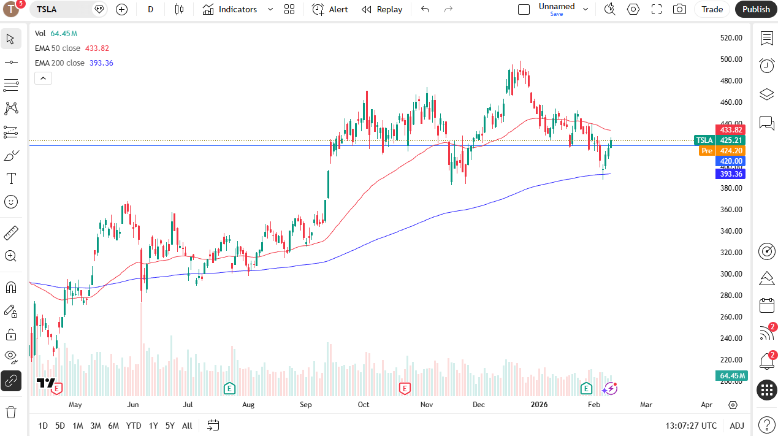Open the go to date calendar
The image size is (778, 436).
[x=213, y=425]
